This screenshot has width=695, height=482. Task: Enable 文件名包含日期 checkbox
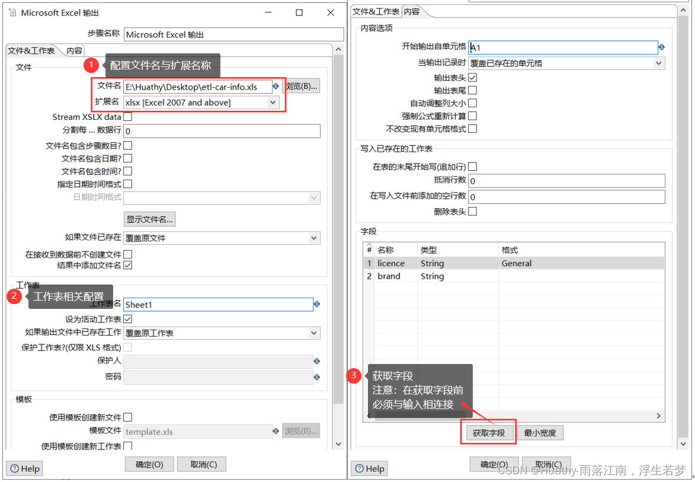(127, 158)
